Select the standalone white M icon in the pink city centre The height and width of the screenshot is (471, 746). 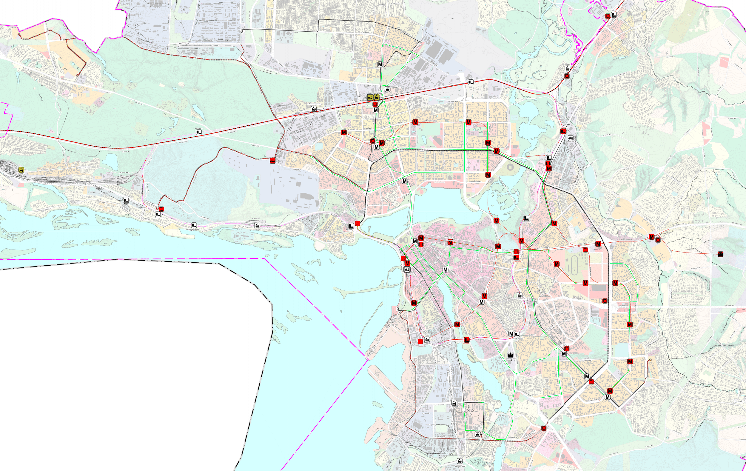pyautogui.click(x=446, y=270)
